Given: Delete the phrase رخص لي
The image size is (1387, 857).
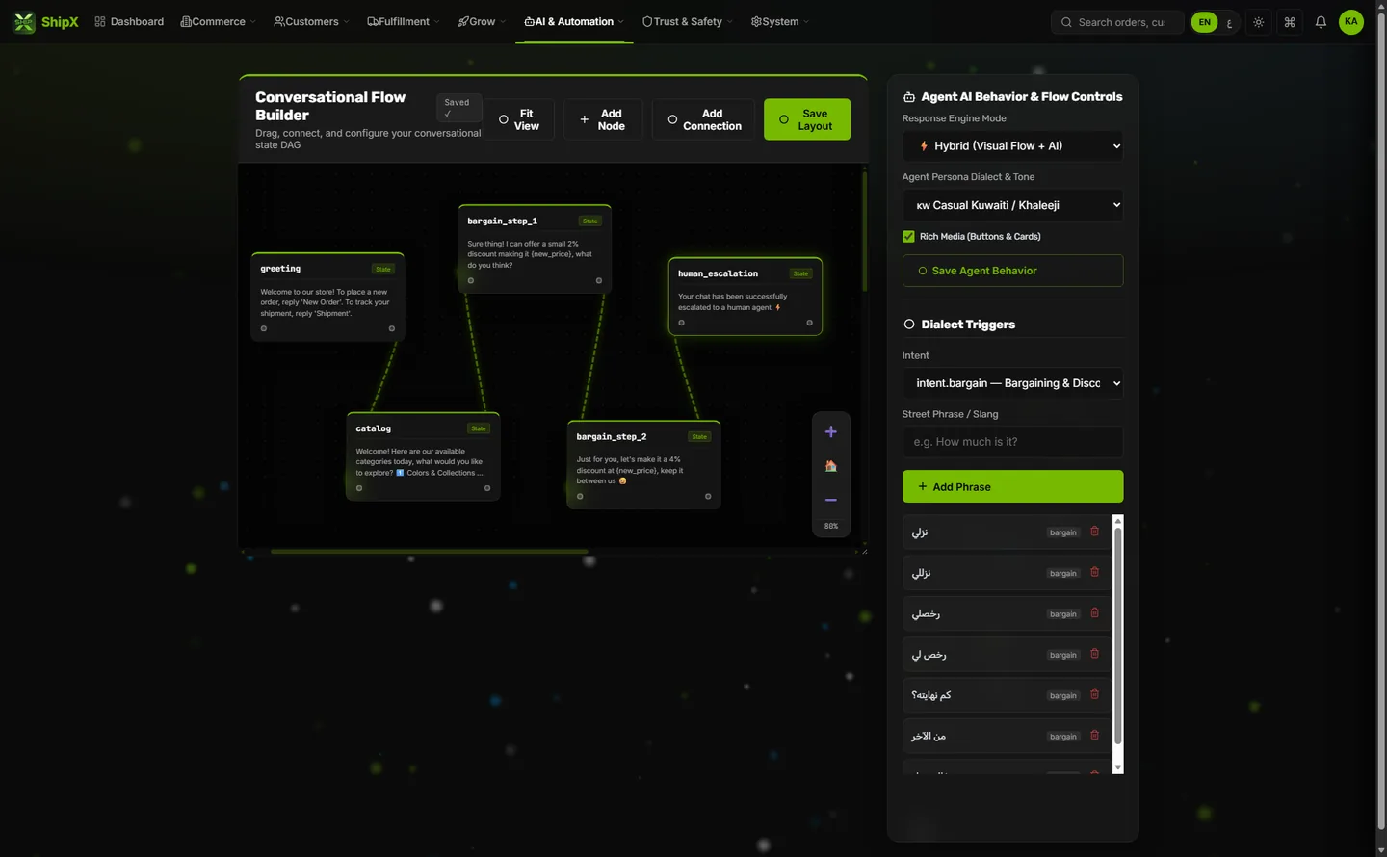Looking at the screenshot, I should pos(1094,654).
